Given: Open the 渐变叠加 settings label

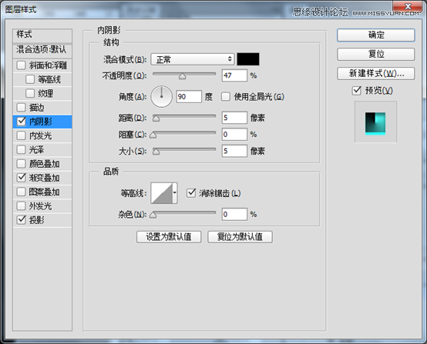Looking at the screenshot, I should pos(45,178).
